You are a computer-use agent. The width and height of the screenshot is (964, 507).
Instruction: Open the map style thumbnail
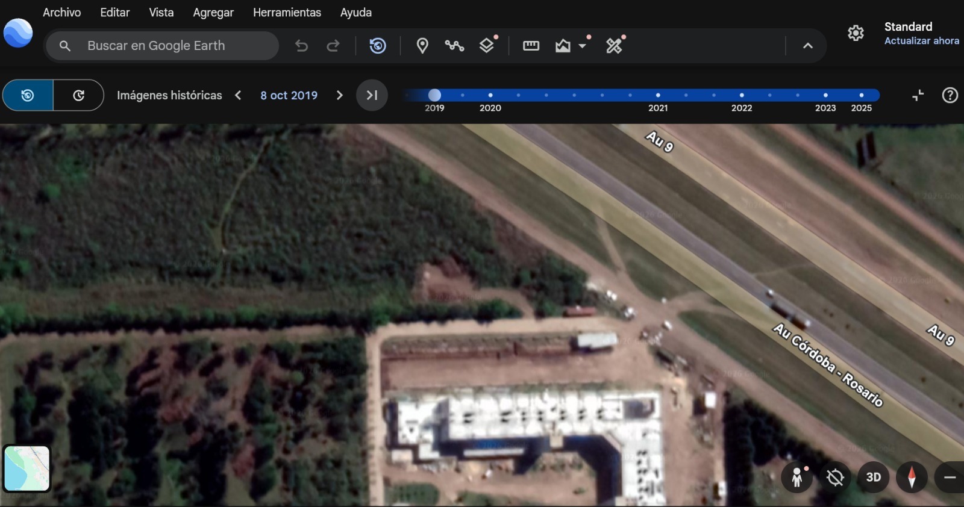pyautogui.click(x=27, y=468)
